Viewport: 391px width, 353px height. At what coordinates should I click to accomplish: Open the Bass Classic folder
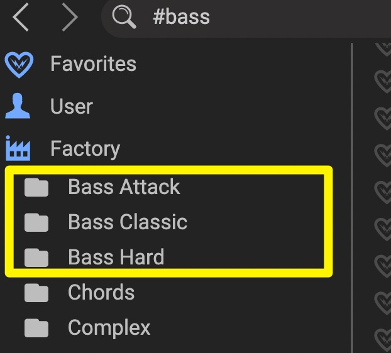click(128, 222)
